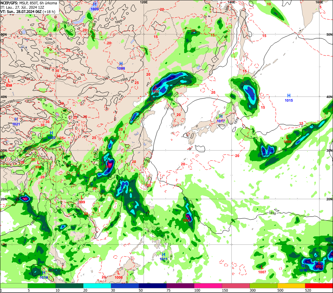Click the legend value 500

[280, 290]
